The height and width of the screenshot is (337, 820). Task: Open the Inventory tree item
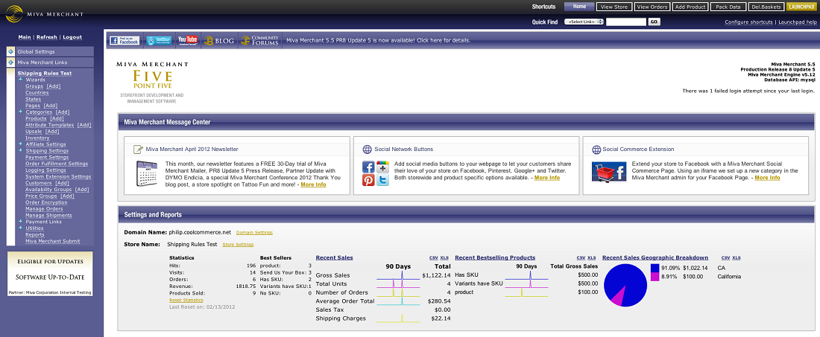coord(37,138)
